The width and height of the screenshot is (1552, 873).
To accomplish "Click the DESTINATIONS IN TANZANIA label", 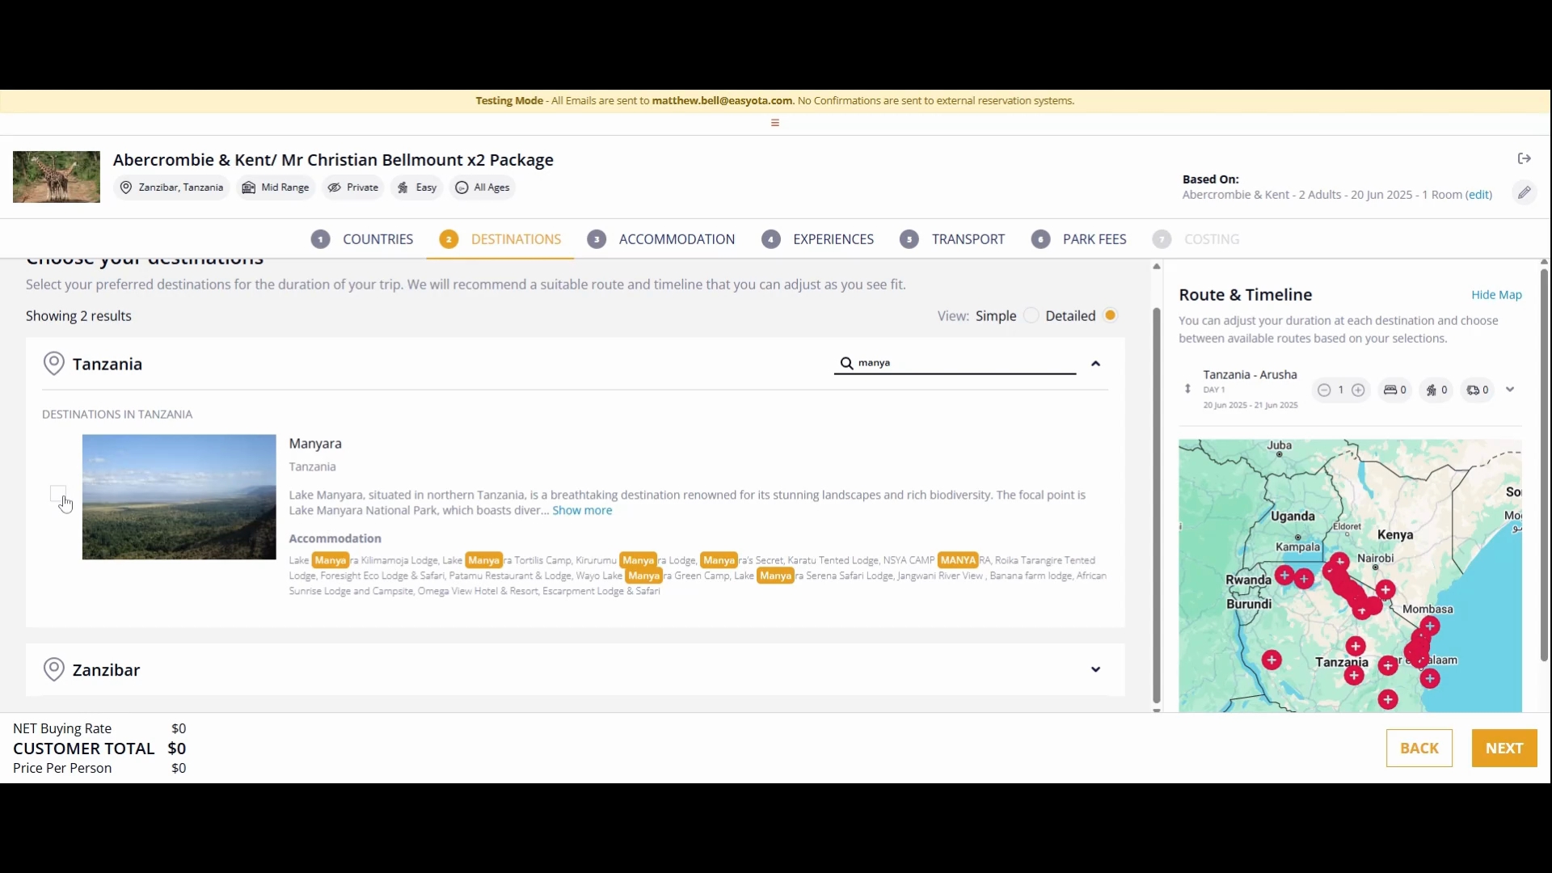I will point(117,415).
